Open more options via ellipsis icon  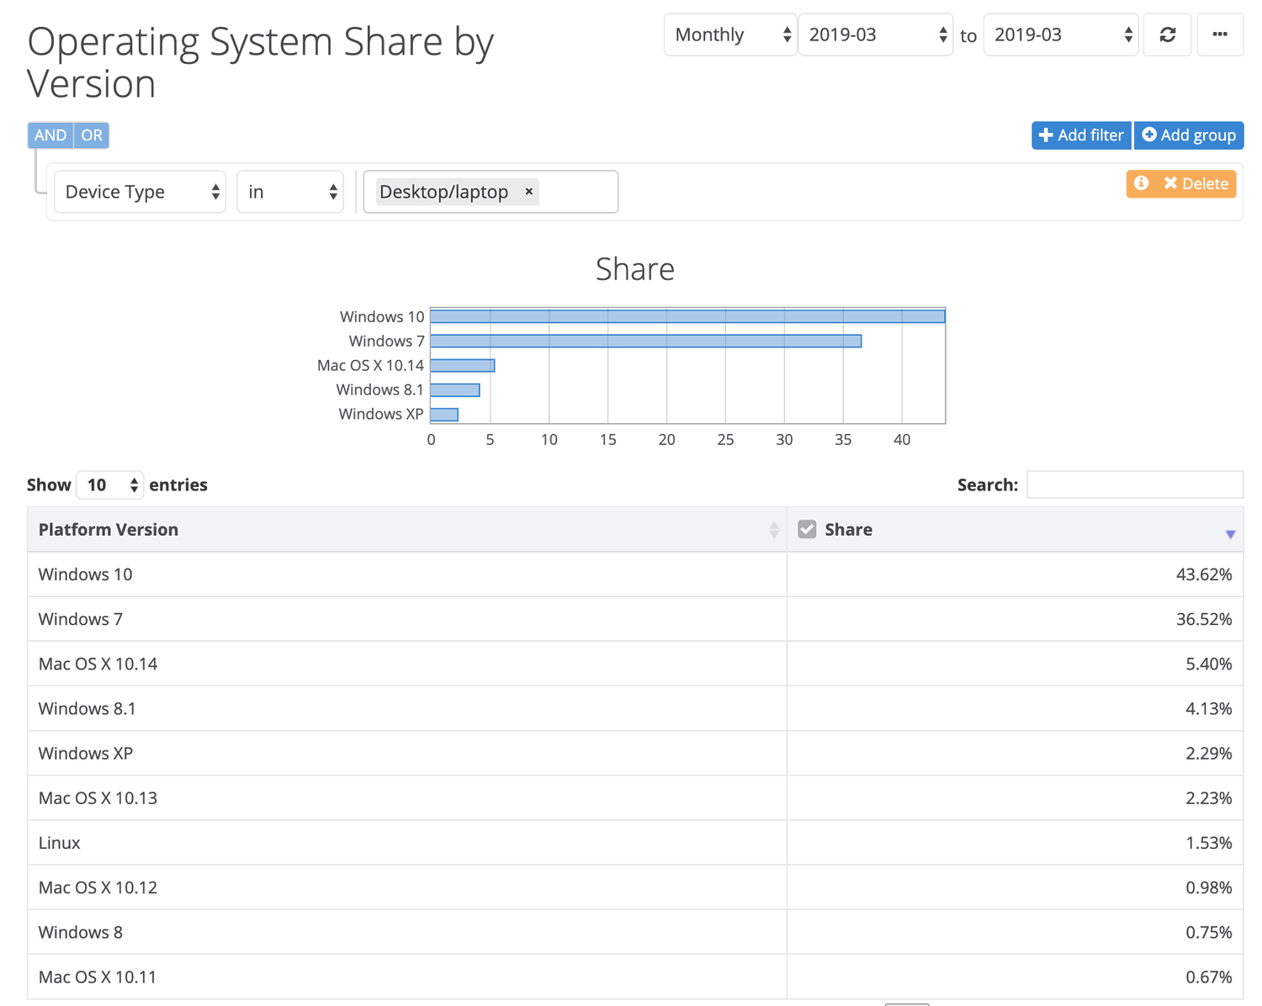click(1220, 34)
